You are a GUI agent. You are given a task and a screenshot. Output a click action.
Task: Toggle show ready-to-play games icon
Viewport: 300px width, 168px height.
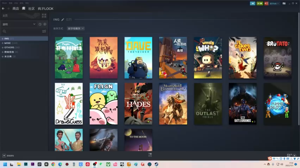(45, 24)
